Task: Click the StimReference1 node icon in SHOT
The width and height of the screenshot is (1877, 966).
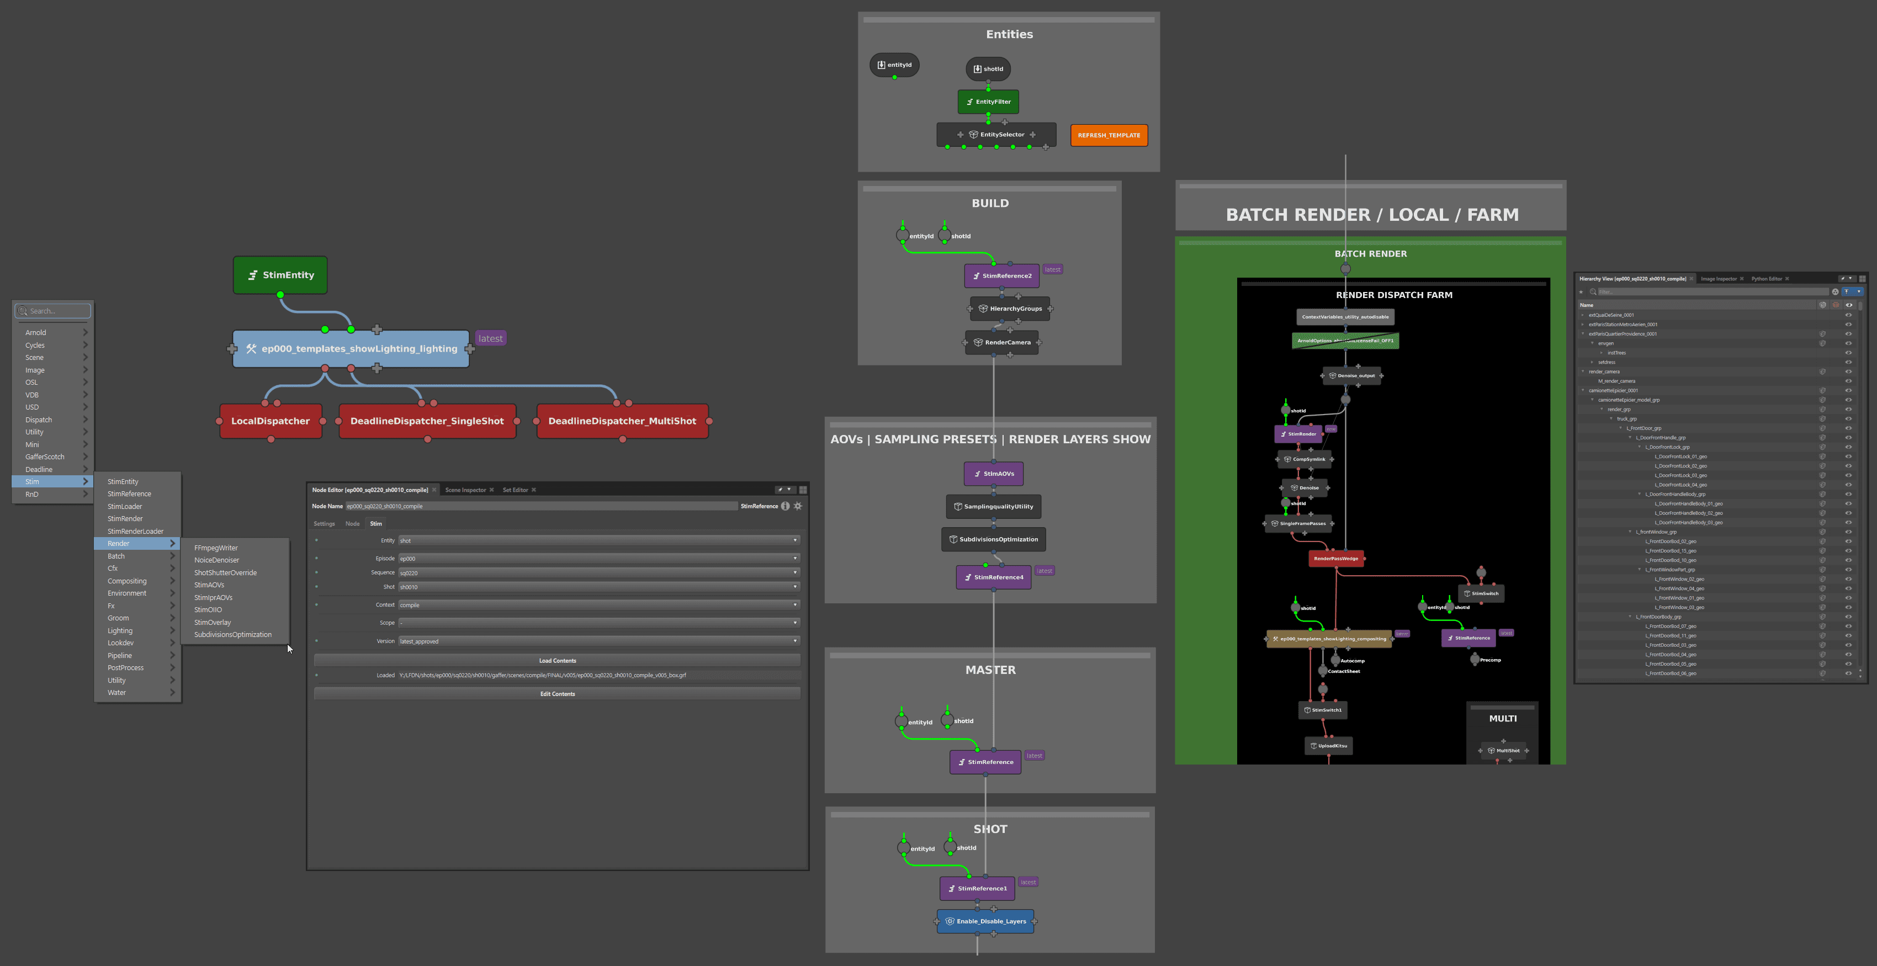Action: (952, 889)
